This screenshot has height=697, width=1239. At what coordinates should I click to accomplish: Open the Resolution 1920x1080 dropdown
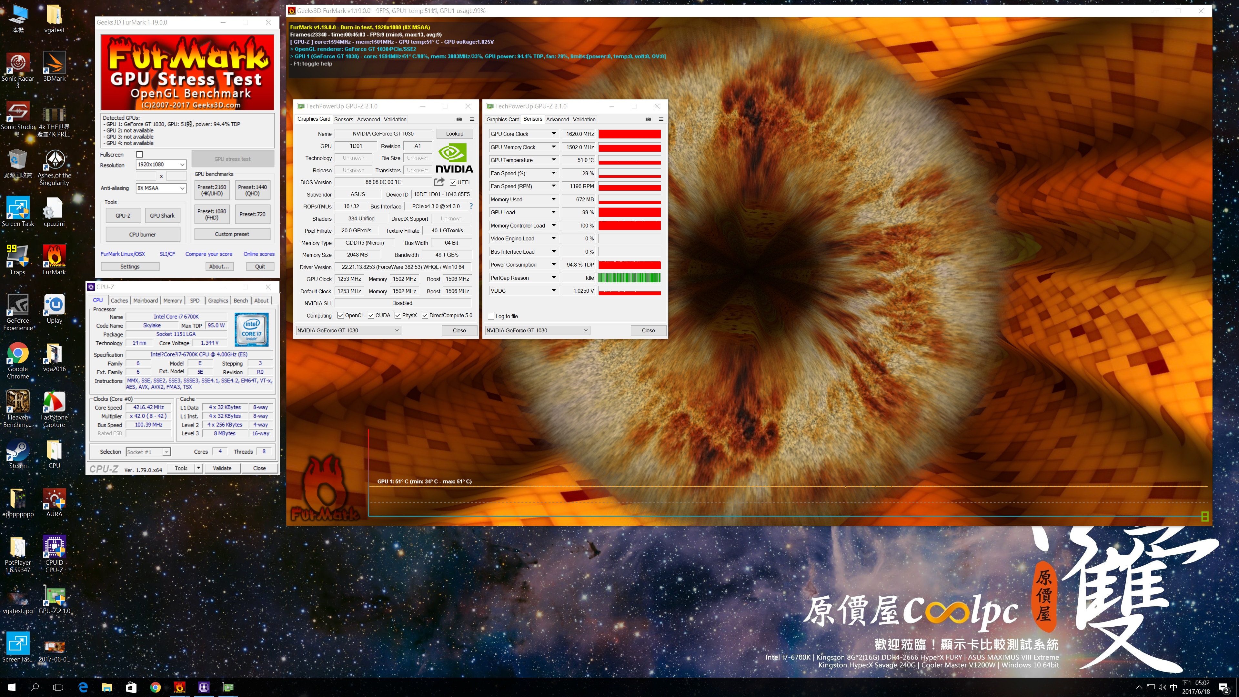tap(161, 165)
